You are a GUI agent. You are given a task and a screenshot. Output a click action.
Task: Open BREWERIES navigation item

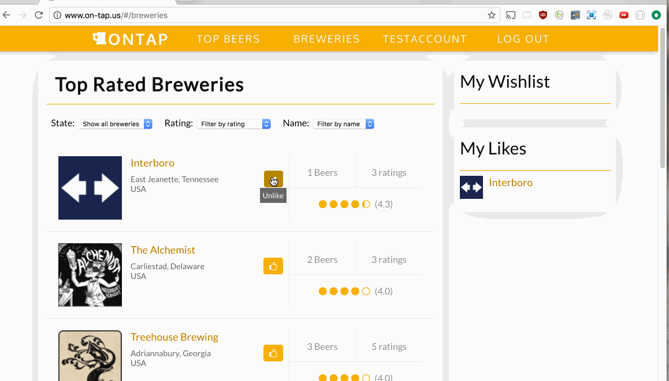point(326,39)
